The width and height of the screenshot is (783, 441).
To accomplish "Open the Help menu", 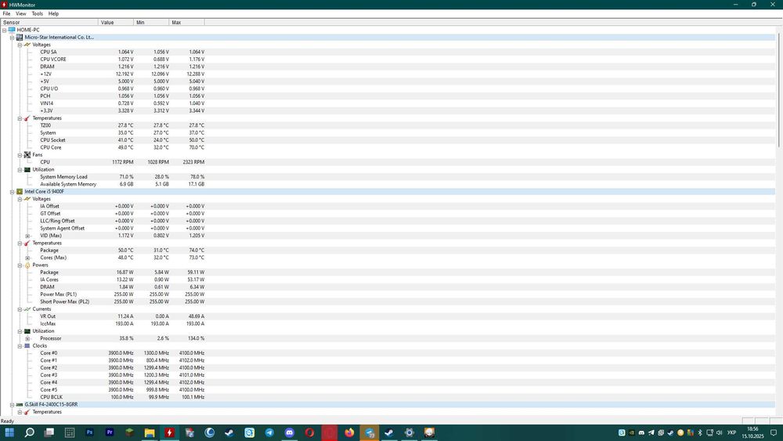I will 53,13.
